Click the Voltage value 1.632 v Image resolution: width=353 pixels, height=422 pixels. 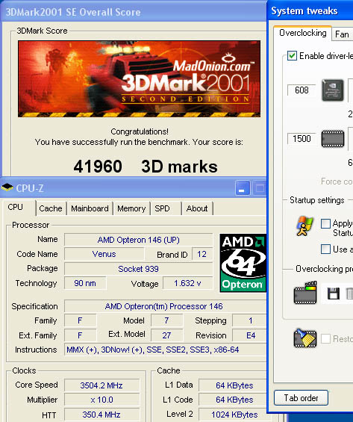pos(187,283)
